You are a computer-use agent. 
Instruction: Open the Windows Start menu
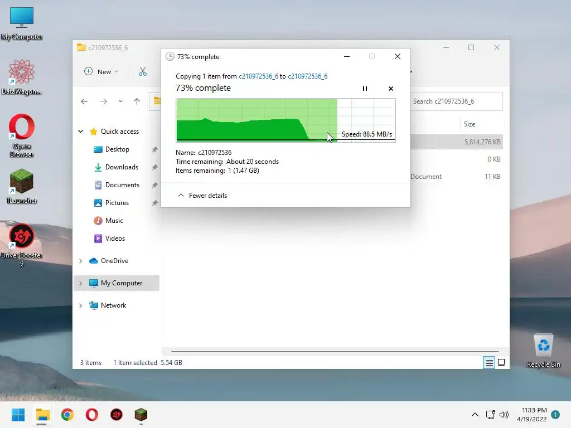click(x=18, y=415)
